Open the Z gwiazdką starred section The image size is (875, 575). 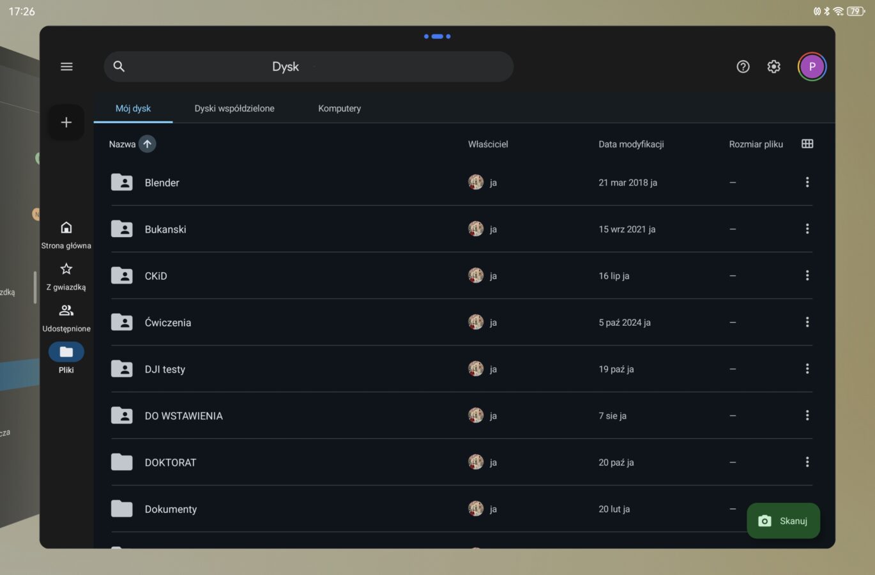point(66,276)
